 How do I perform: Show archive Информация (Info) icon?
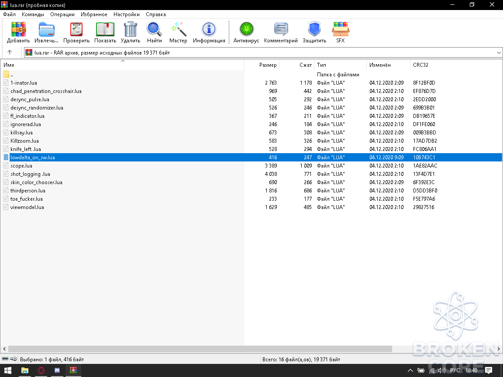pos(209,30)
